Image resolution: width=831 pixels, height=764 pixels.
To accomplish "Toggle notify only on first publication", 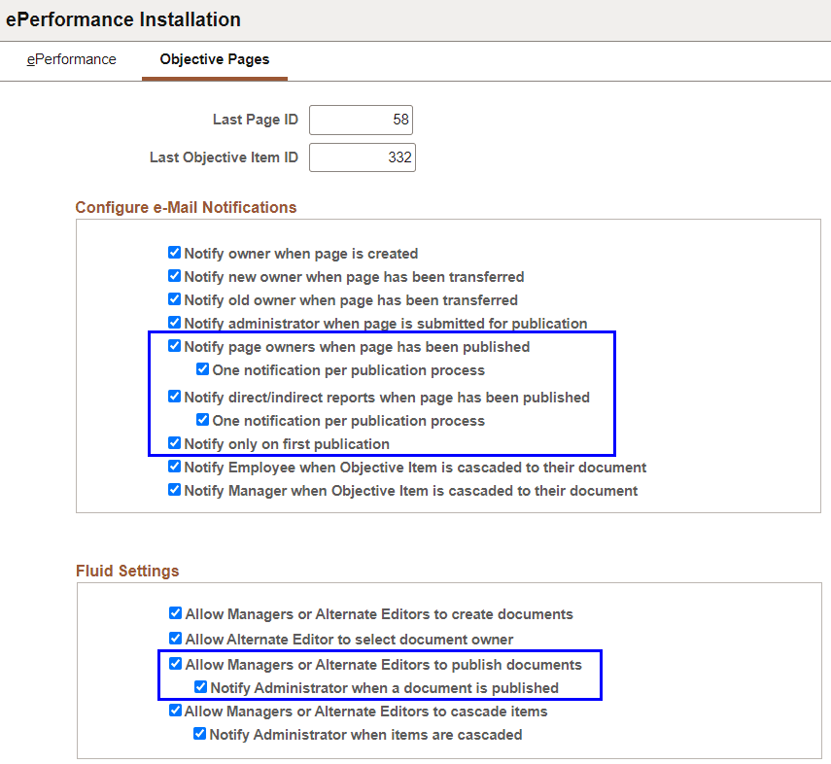I will 175,442.
